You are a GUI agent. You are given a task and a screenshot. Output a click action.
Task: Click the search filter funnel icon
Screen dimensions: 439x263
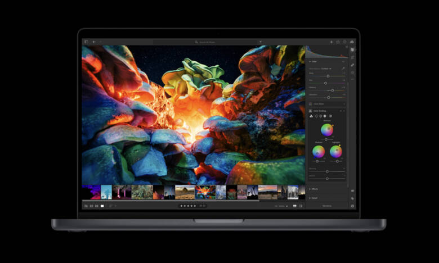(x=261, y=42)
